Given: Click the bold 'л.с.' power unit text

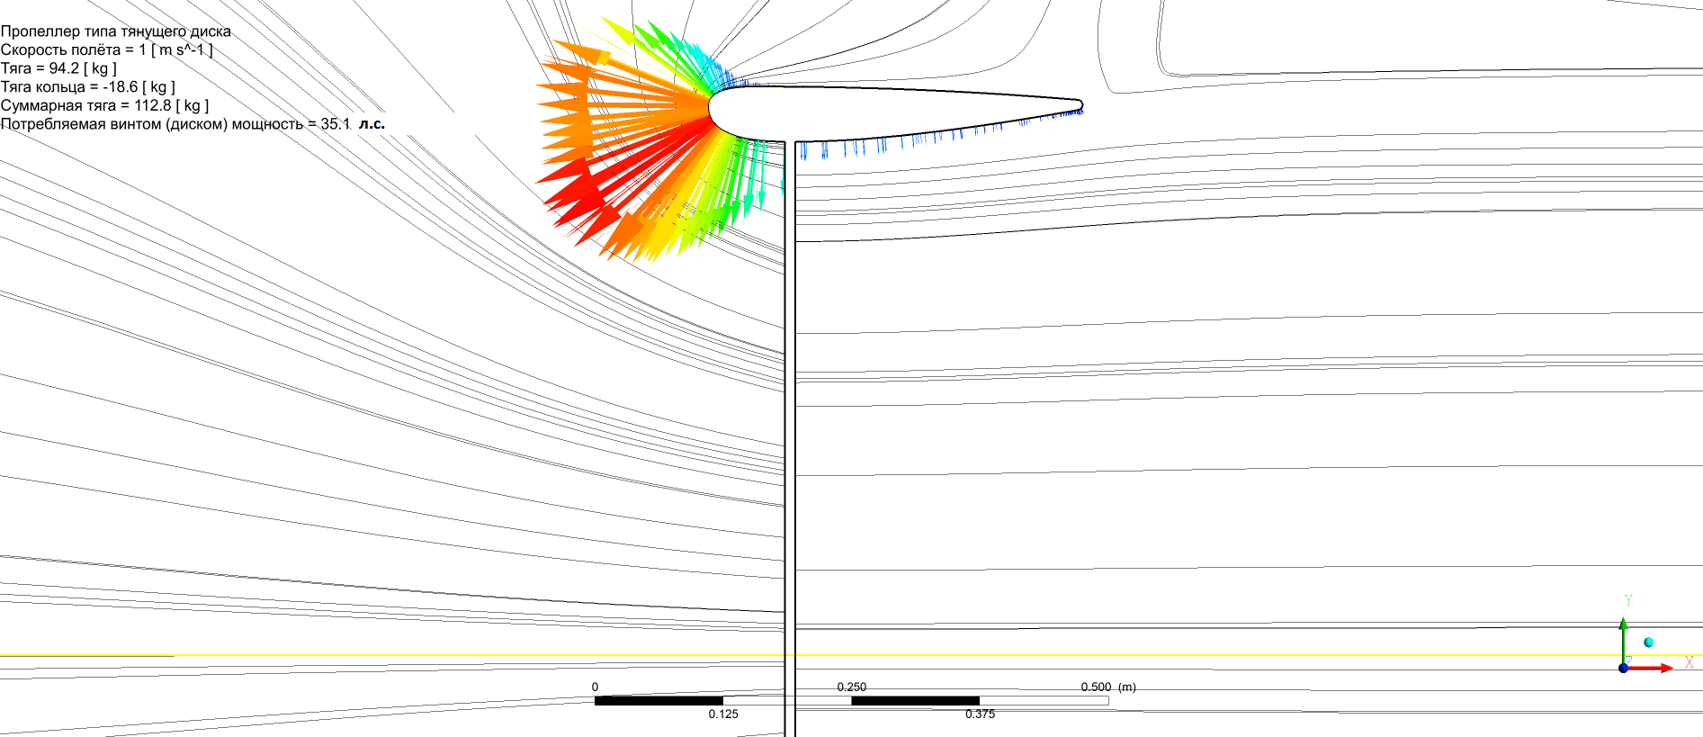Looking at the screenshot, I should click(x=372, y=124).
